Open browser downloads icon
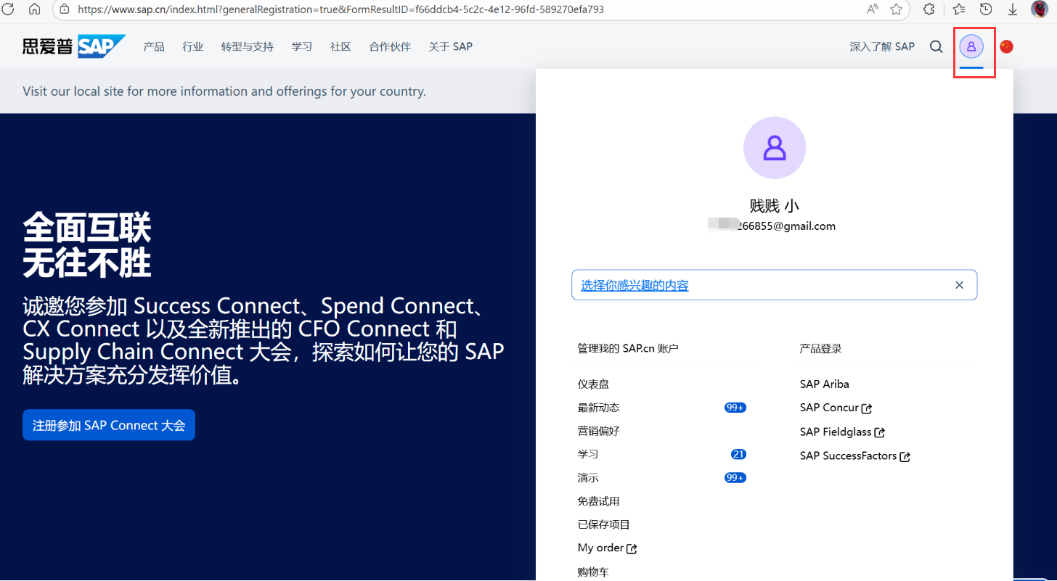1057x581 pixels. coord(1012,9)
